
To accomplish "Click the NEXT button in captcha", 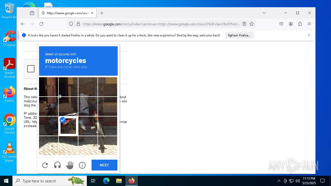I will click(104, 165).
